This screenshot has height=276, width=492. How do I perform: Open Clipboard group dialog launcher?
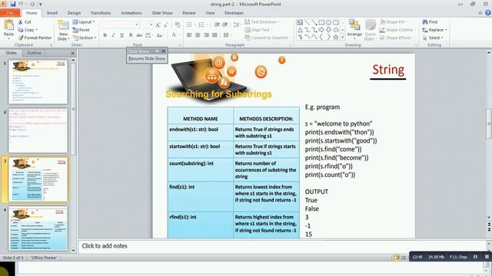coord(52,45)
